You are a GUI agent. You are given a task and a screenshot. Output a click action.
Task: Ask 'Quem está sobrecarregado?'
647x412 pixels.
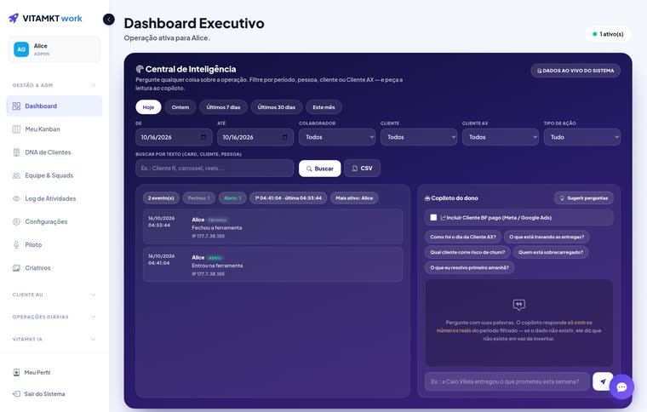(x=551, y=252)
